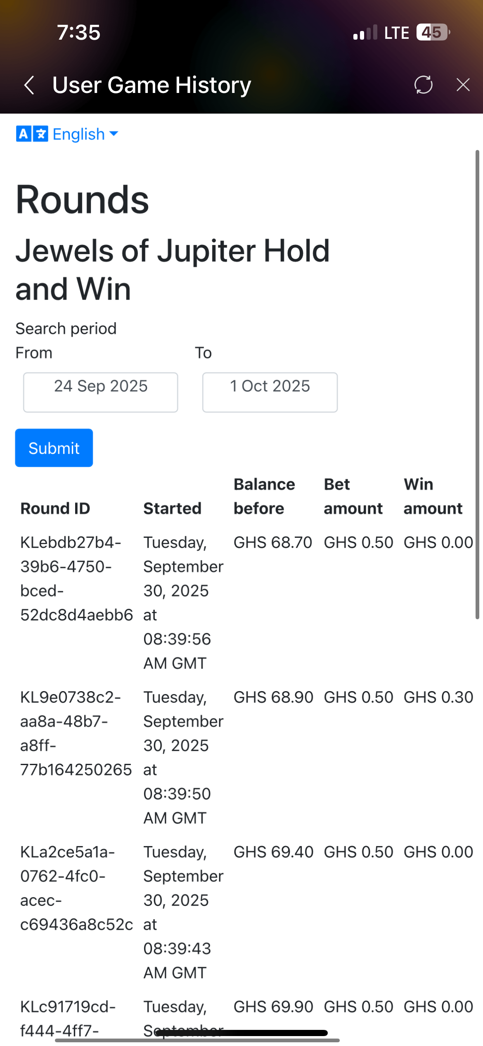Click the Bet amount column header
Image resolution: width=483 pixels, height=1046 pixels.
[353, 496]
